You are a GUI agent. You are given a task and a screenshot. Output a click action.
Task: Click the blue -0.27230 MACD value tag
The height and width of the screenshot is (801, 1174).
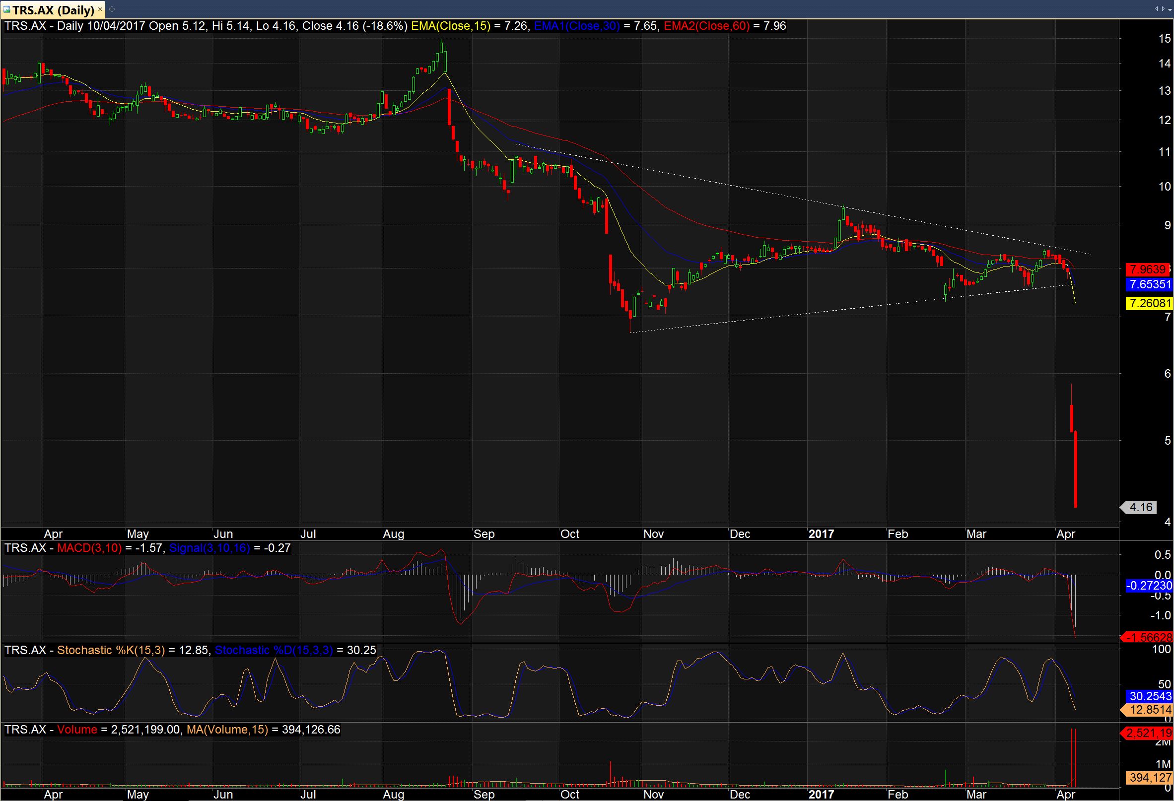pos(1149,585)
